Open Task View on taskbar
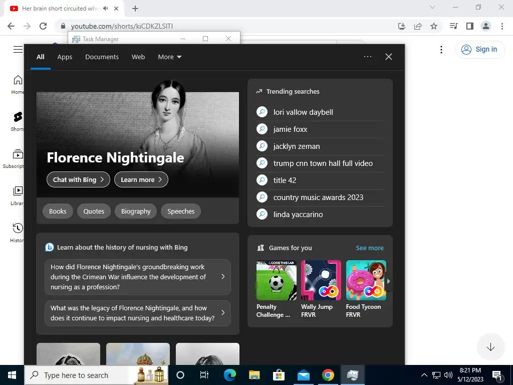Image resolution: width=513 pixels, height=385 pixels. 204,375
